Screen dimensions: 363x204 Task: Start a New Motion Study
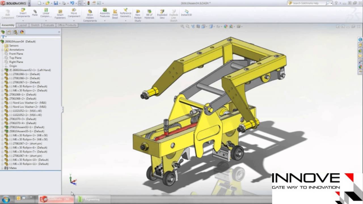point(138,16)
